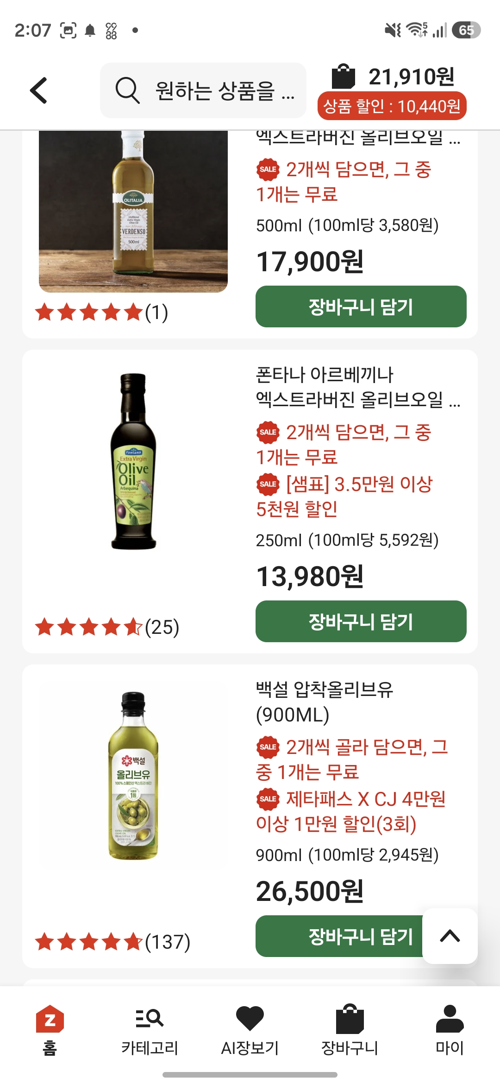Image resolution: width=500 pixels, height=1085 pixels.
Task: Tap the scroll-to-top chevron button
Action: [450, 936]
